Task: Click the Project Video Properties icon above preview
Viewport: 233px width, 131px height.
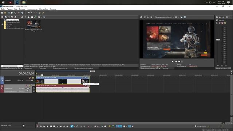Action: [141, 17]
